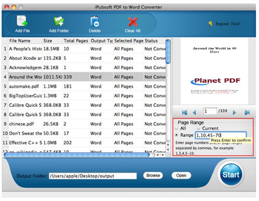Click the Register Now key icon
This screenshot has height=201, width=259.
pyautogui.click(x=210, y=24)
